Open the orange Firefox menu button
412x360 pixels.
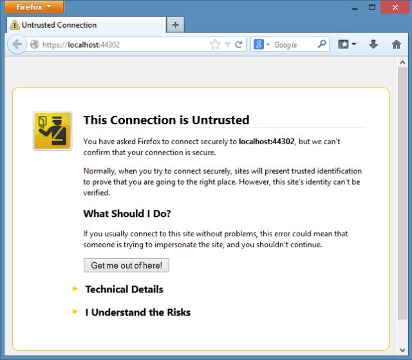(34, 7)
